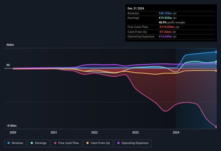
Task: Click the -€7.366m cash from op value
Action: (x=165, y=32)
